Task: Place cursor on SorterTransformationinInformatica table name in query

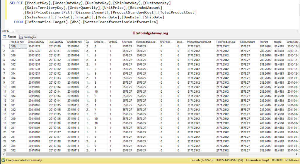Action: click(120, 22)
